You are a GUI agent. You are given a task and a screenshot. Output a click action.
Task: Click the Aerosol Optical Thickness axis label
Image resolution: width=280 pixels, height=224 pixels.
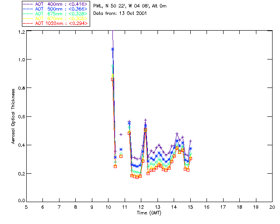13,116
